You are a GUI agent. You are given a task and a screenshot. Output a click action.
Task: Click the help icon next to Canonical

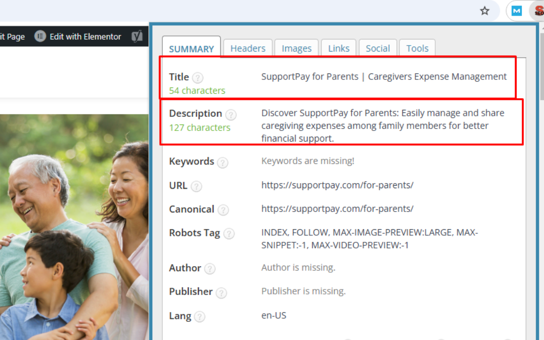223,210
